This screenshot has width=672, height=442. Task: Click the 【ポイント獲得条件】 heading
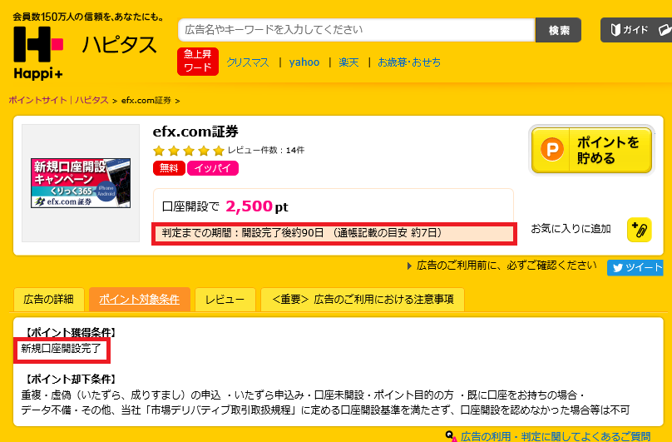click(x=71, y=332)
